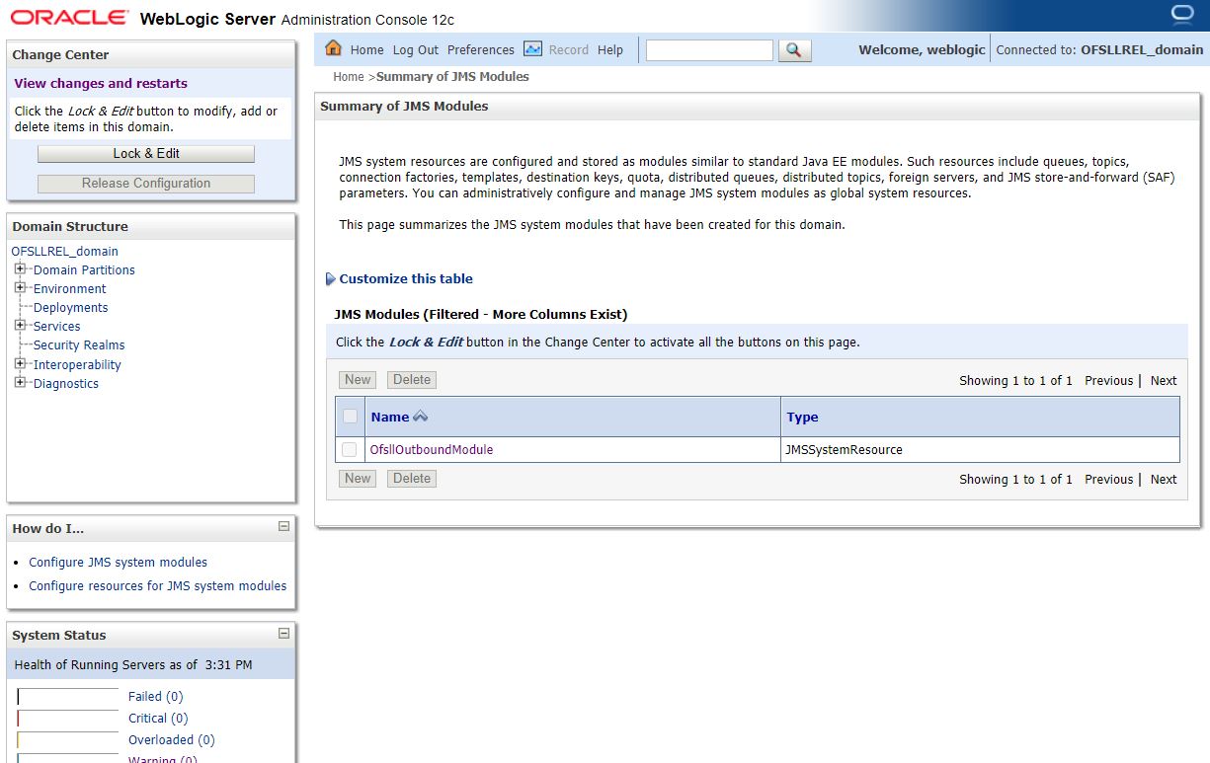Click the search input field in toolbar
1210x763 pixels.
coord(709,50)
